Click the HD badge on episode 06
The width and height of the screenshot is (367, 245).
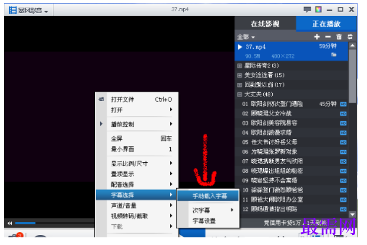(x=343, y=152)
